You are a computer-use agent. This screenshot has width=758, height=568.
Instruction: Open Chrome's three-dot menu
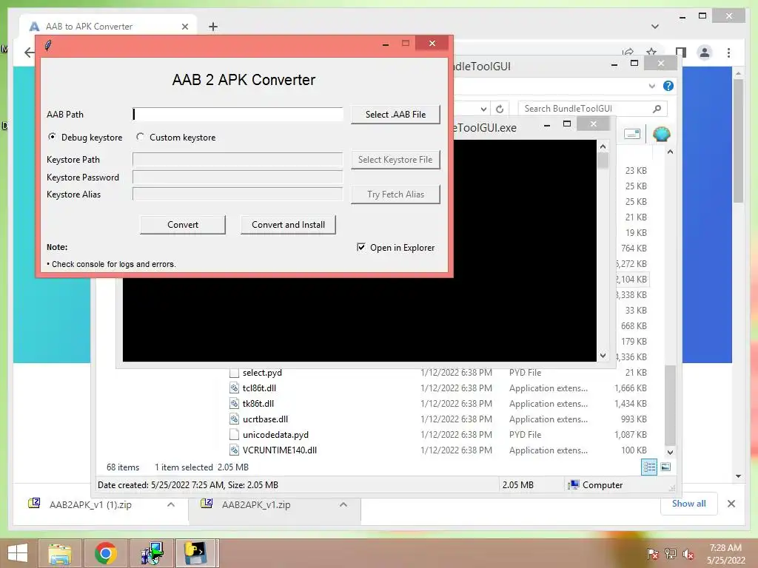(x=728, y=53)
